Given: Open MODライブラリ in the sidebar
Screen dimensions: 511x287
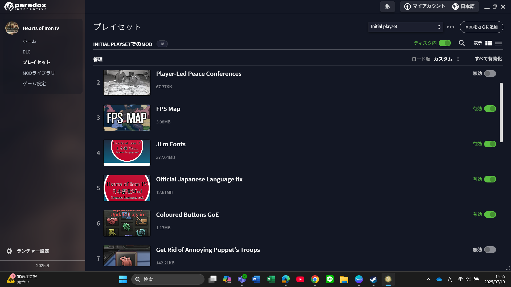Looking at the screenshot, I should [x=39, y=73].
